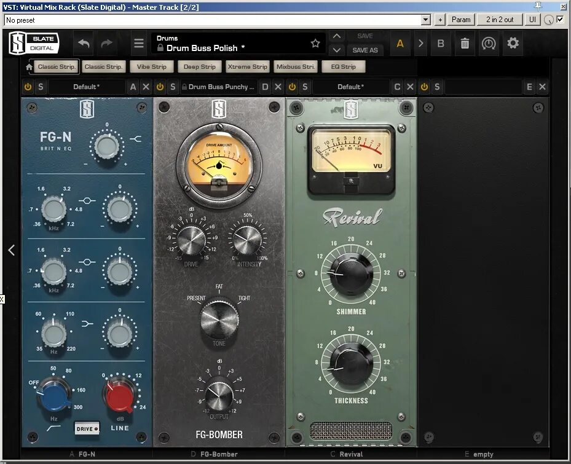571x464 pixels.
Task: Select the EQ Strip tab
Action: pos(343,66)
